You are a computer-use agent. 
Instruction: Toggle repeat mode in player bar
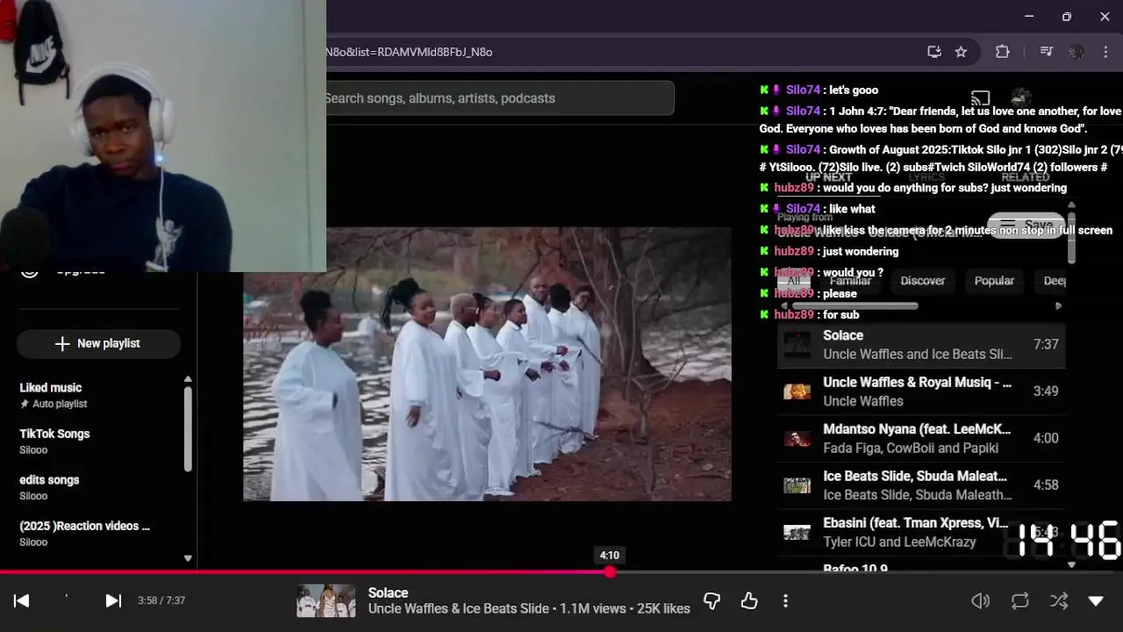point(1019,600)
